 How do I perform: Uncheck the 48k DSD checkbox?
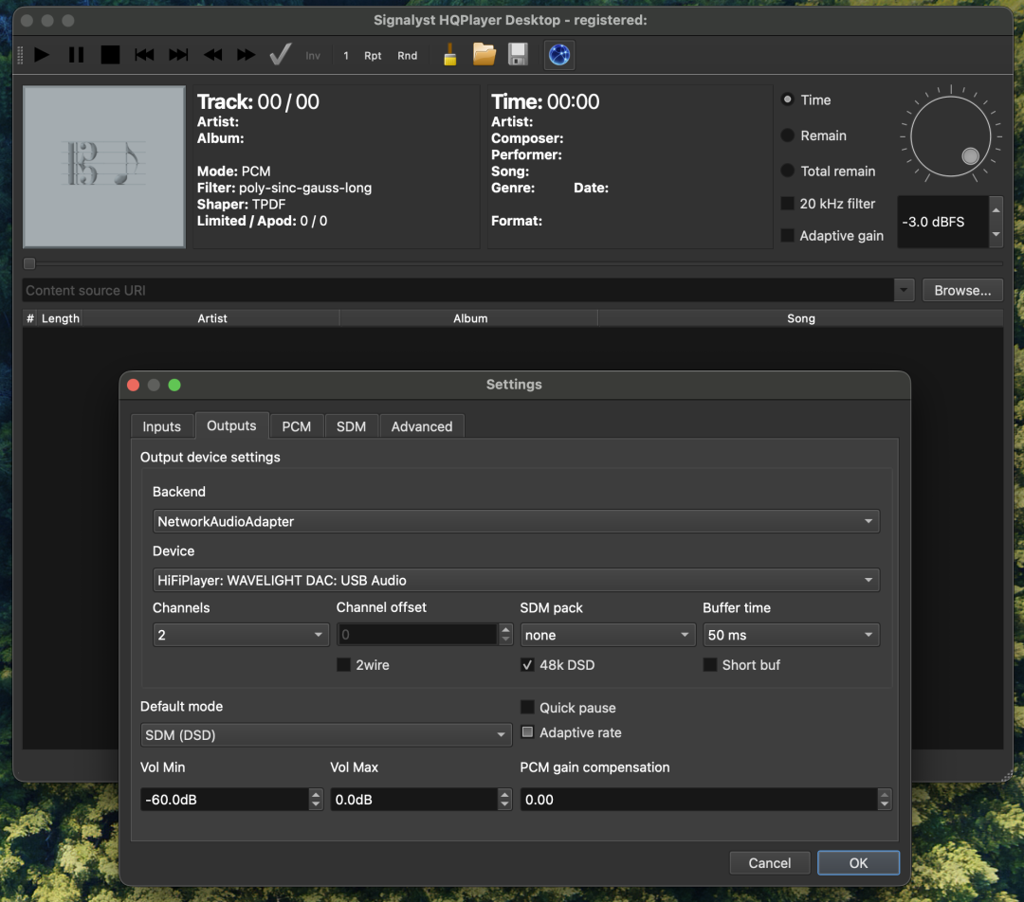[527, 664]
